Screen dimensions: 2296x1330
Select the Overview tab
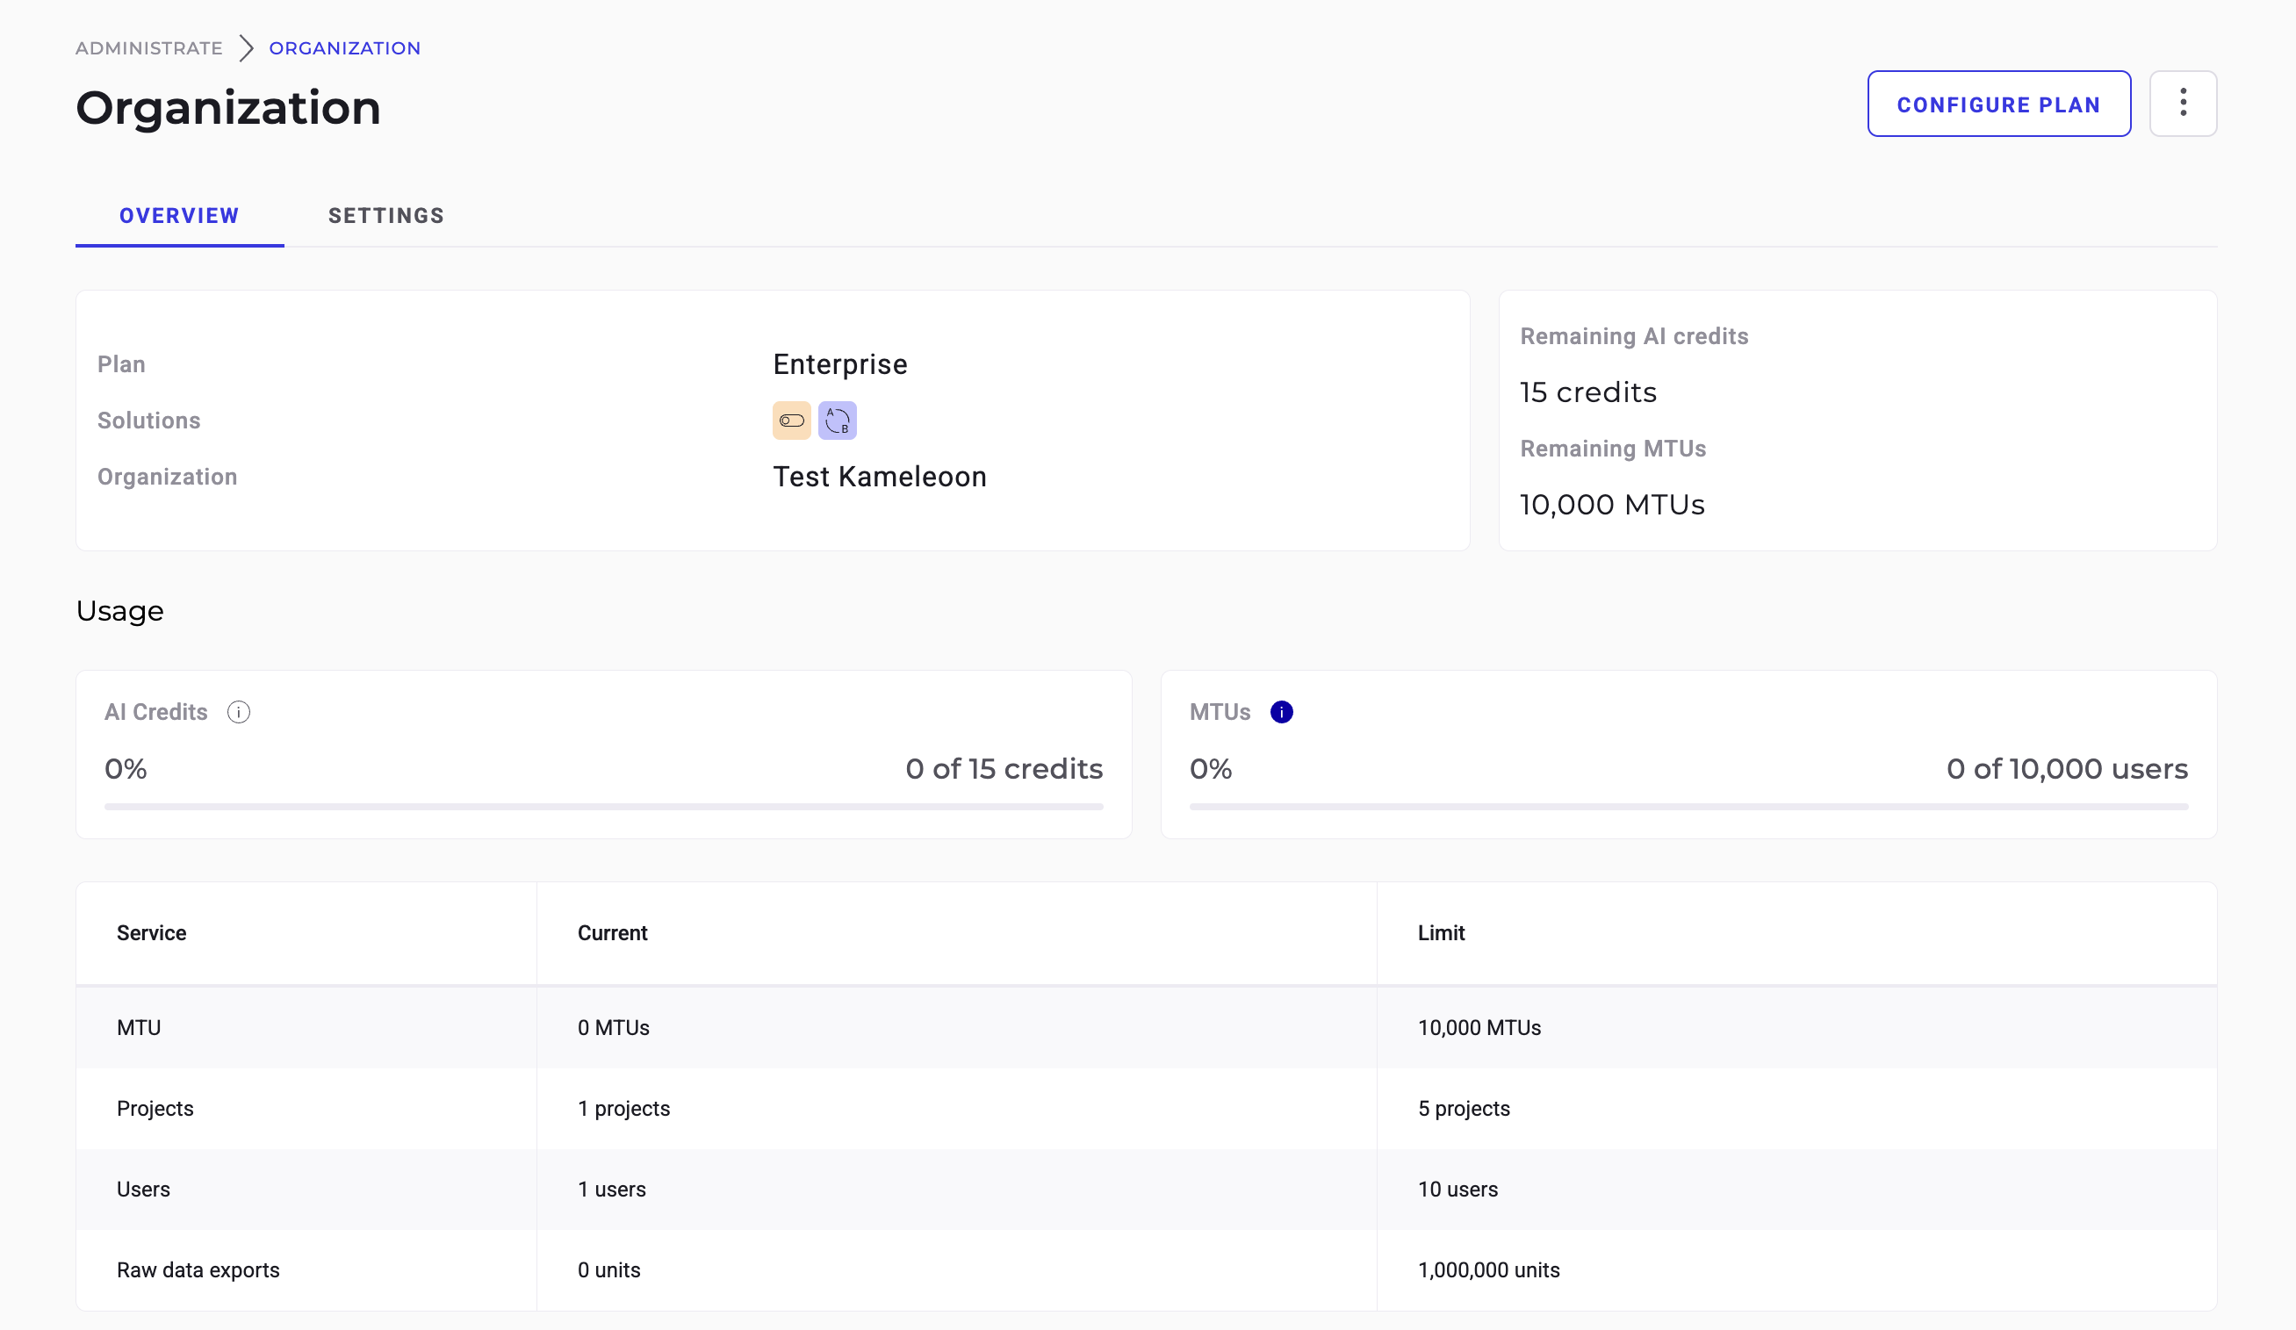pyautogui.click(x=179, y=216)
